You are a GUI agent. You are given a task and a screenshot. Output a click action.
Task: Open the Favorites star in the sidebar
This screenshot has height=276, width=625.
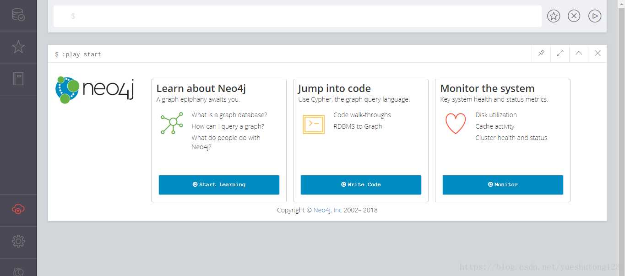(x=18, y=47)
